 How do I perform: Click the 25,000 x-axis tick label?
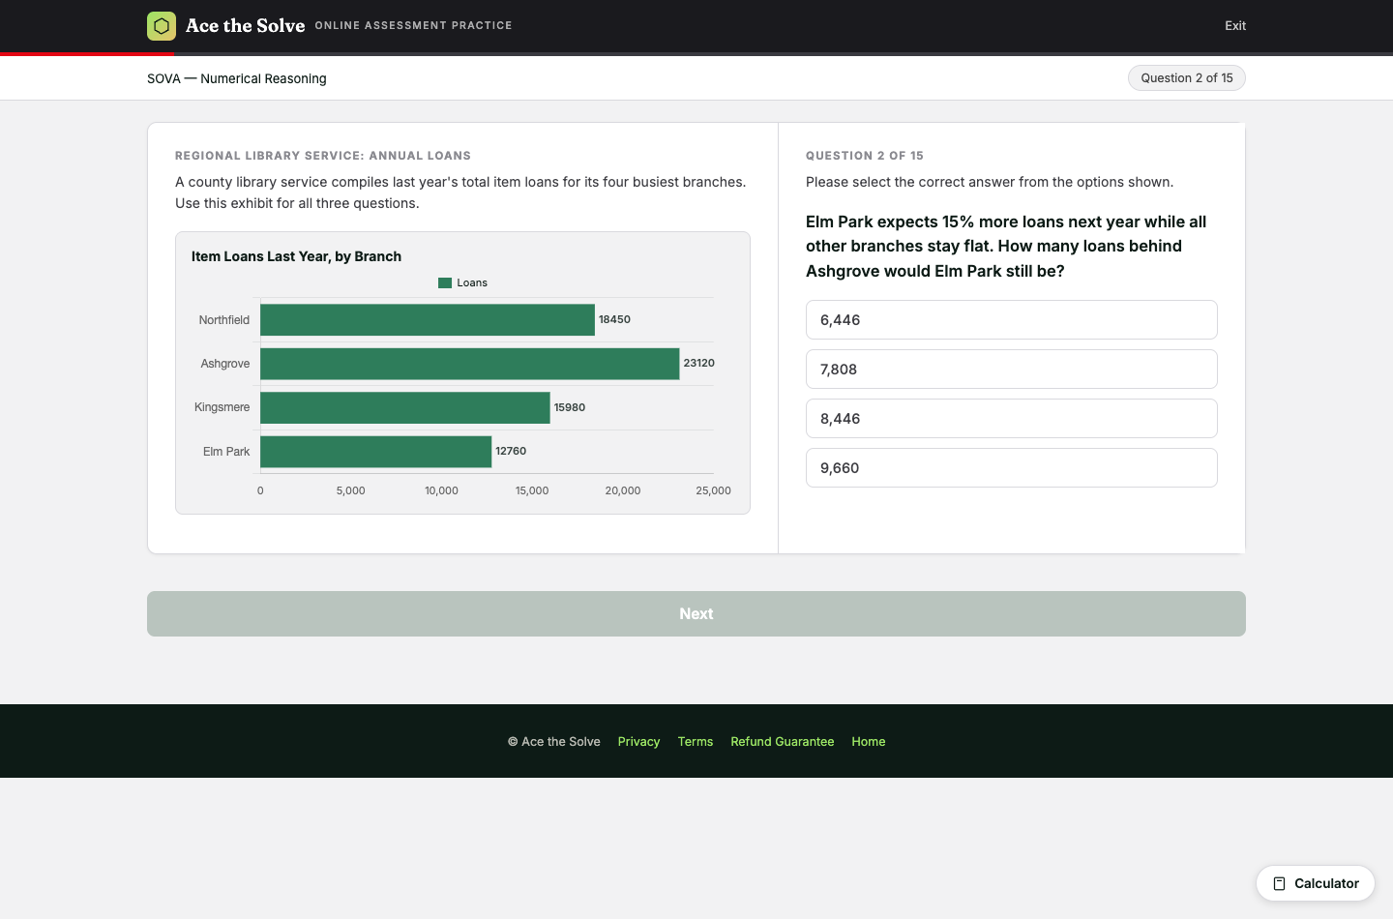[714, 490]
